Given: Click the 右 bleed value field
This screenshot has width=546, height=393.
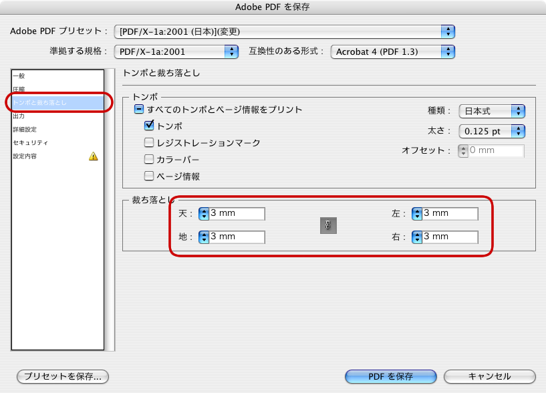Looking at the screenshot, I should pos(450,237).
